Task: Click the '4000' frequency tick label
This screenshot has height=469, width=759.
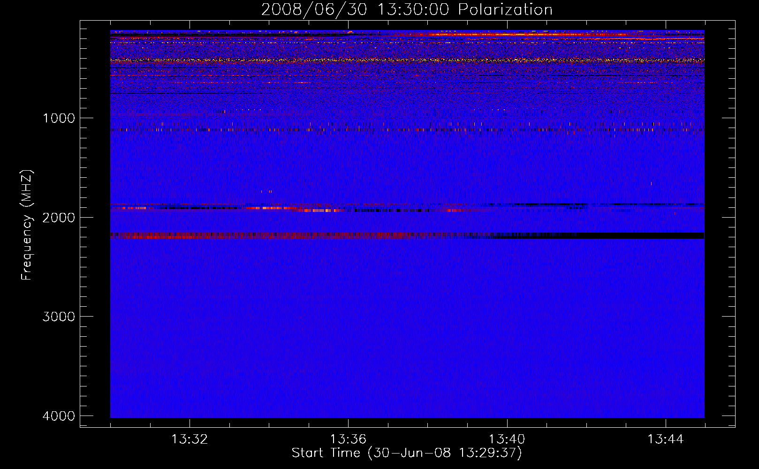Action: (59, 416)
